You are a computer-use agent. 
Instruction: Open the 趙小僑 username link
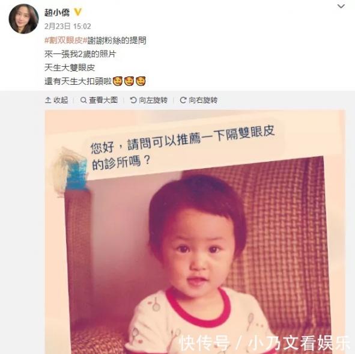(x=57, y=13)
